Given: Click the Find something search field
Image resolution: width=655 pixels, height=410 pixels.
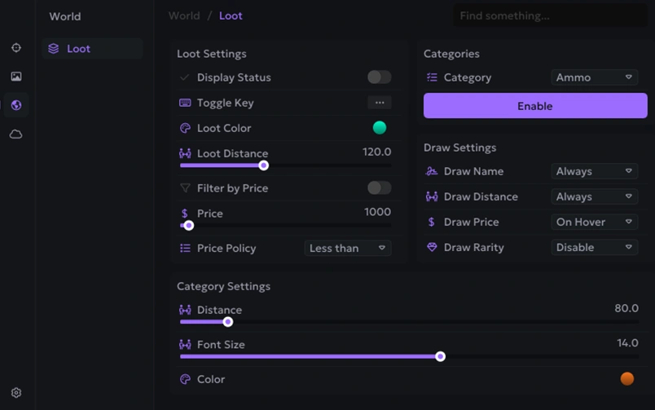Looking at the screenshot, I should coord(550,15).
